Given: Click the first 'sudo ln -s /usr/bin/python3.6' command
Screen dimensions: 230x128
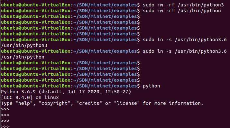Looking at the screenshot, I should coord(185,40).
